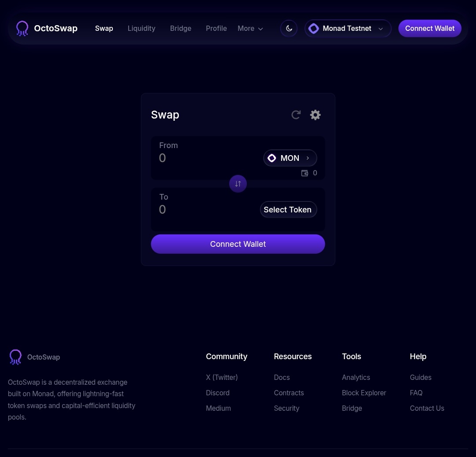Open the Monad Testnet network dropdown
The image size is (476, 457).
348,29
